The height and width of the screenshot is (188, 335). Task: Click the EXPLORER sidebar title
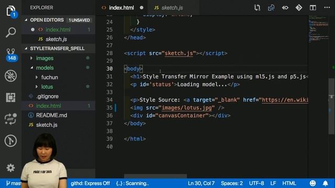click(41, 8)
